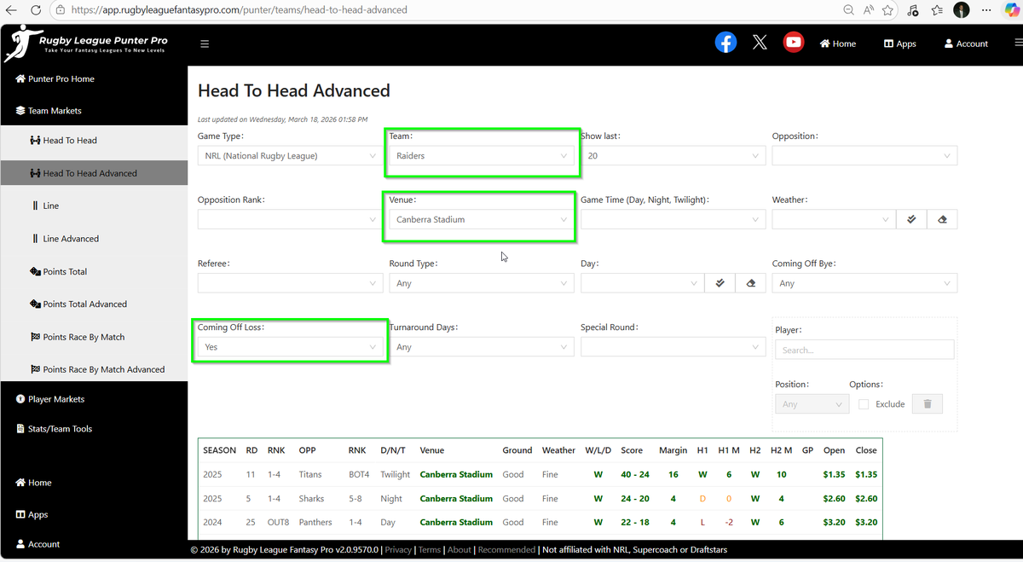1023x562 pixels.
Task: Open the Show last dropdown
Action: point(673,156)
